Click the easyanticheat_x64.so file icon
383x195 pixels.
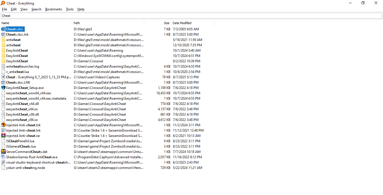tap(3, 109)
